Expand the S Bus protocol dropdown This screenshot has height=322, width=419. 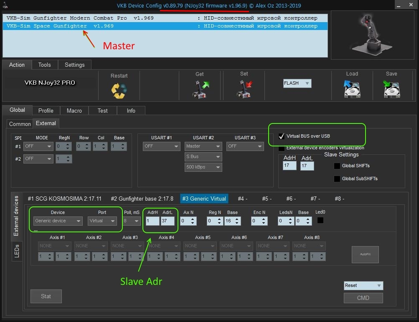(x=203, y=157)
